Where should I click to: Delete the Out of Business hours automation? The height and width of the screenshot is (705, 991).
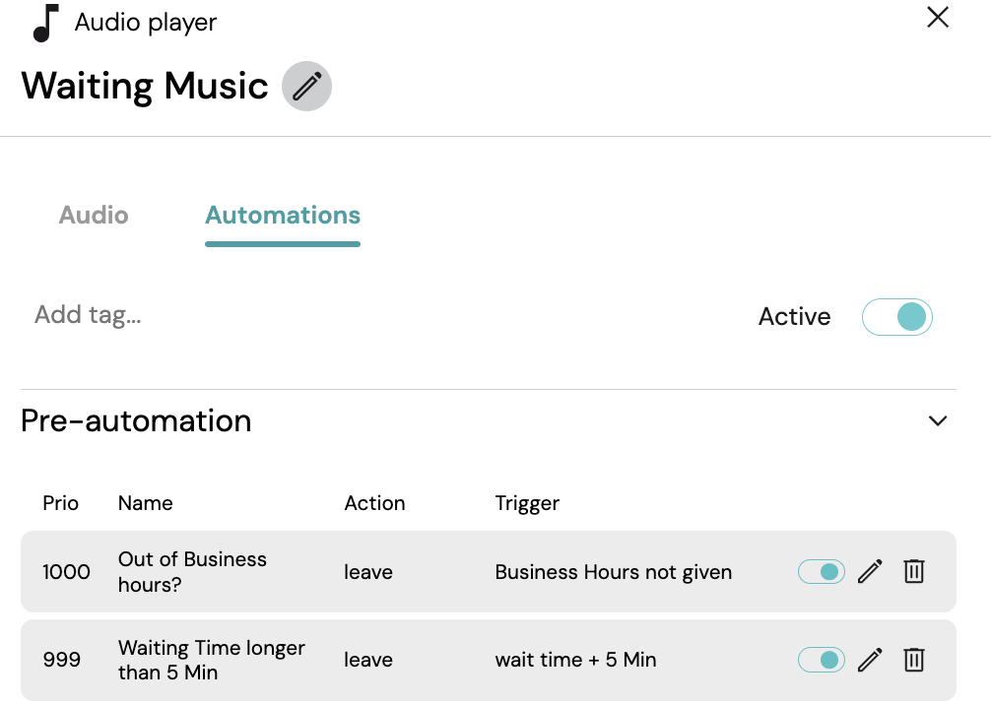click(x=914, y=572)
